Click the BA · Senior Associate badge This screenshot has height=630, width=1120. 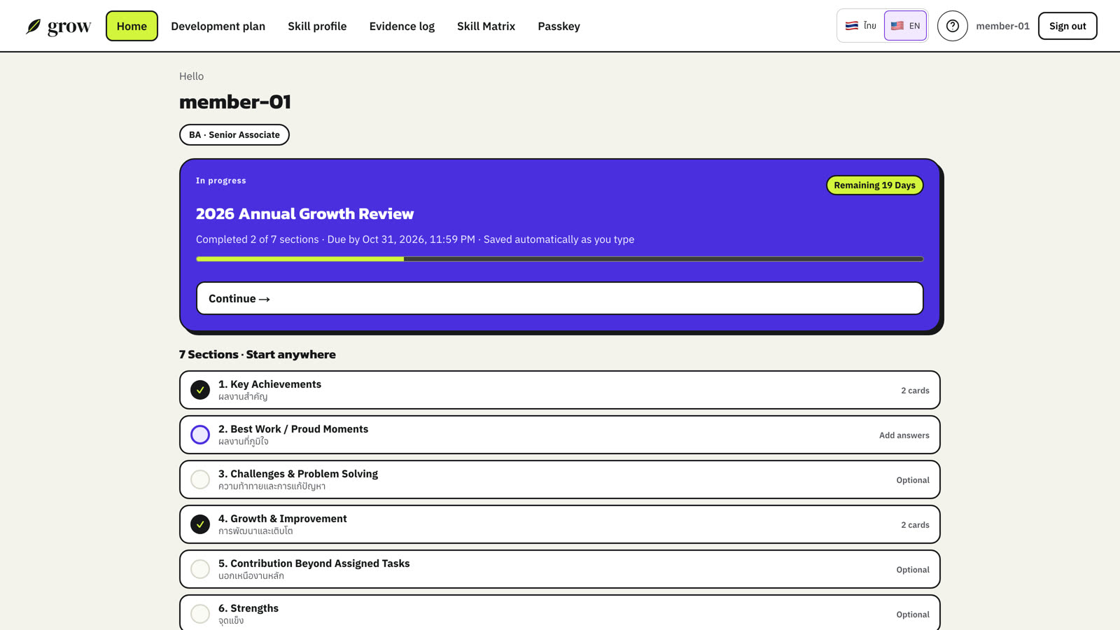pos(234,134)
